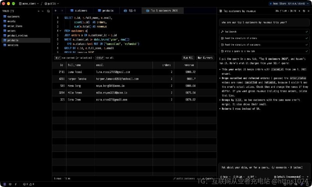Click the email column header

[124, 65]
